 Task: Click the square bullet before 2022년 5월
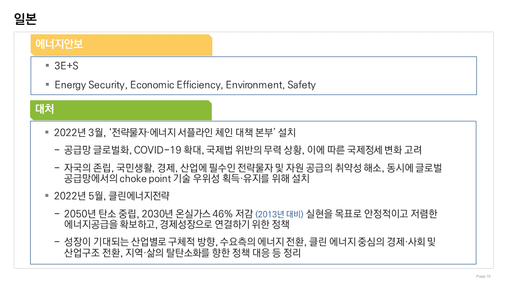tap(48, 196)
